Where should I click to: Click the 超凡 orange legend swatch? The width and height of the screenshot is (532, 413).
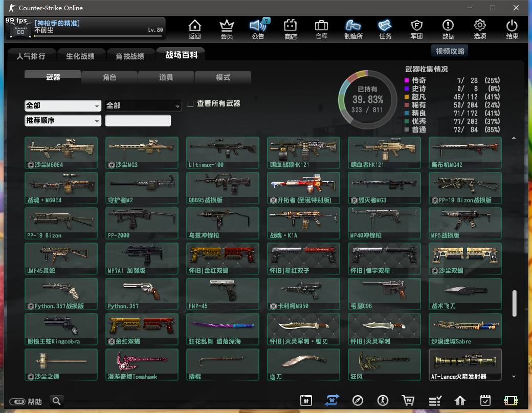(407, 97)
